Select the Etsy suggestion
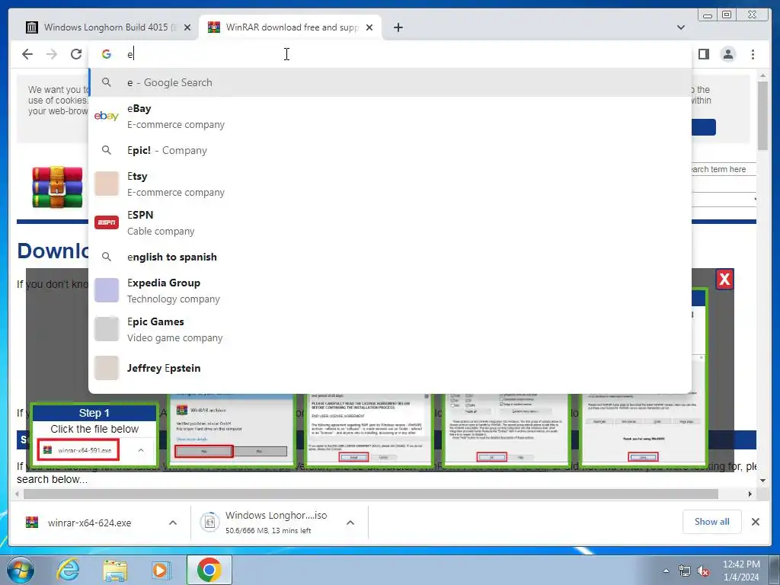Screen dimensions: 780x585 tap(390, 184)
